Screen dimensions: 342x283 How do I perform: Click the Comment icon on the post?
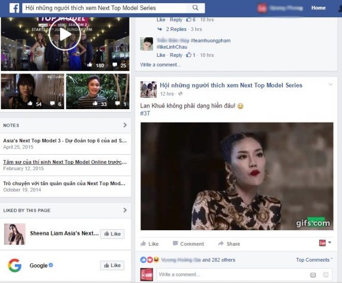[176, 244]
